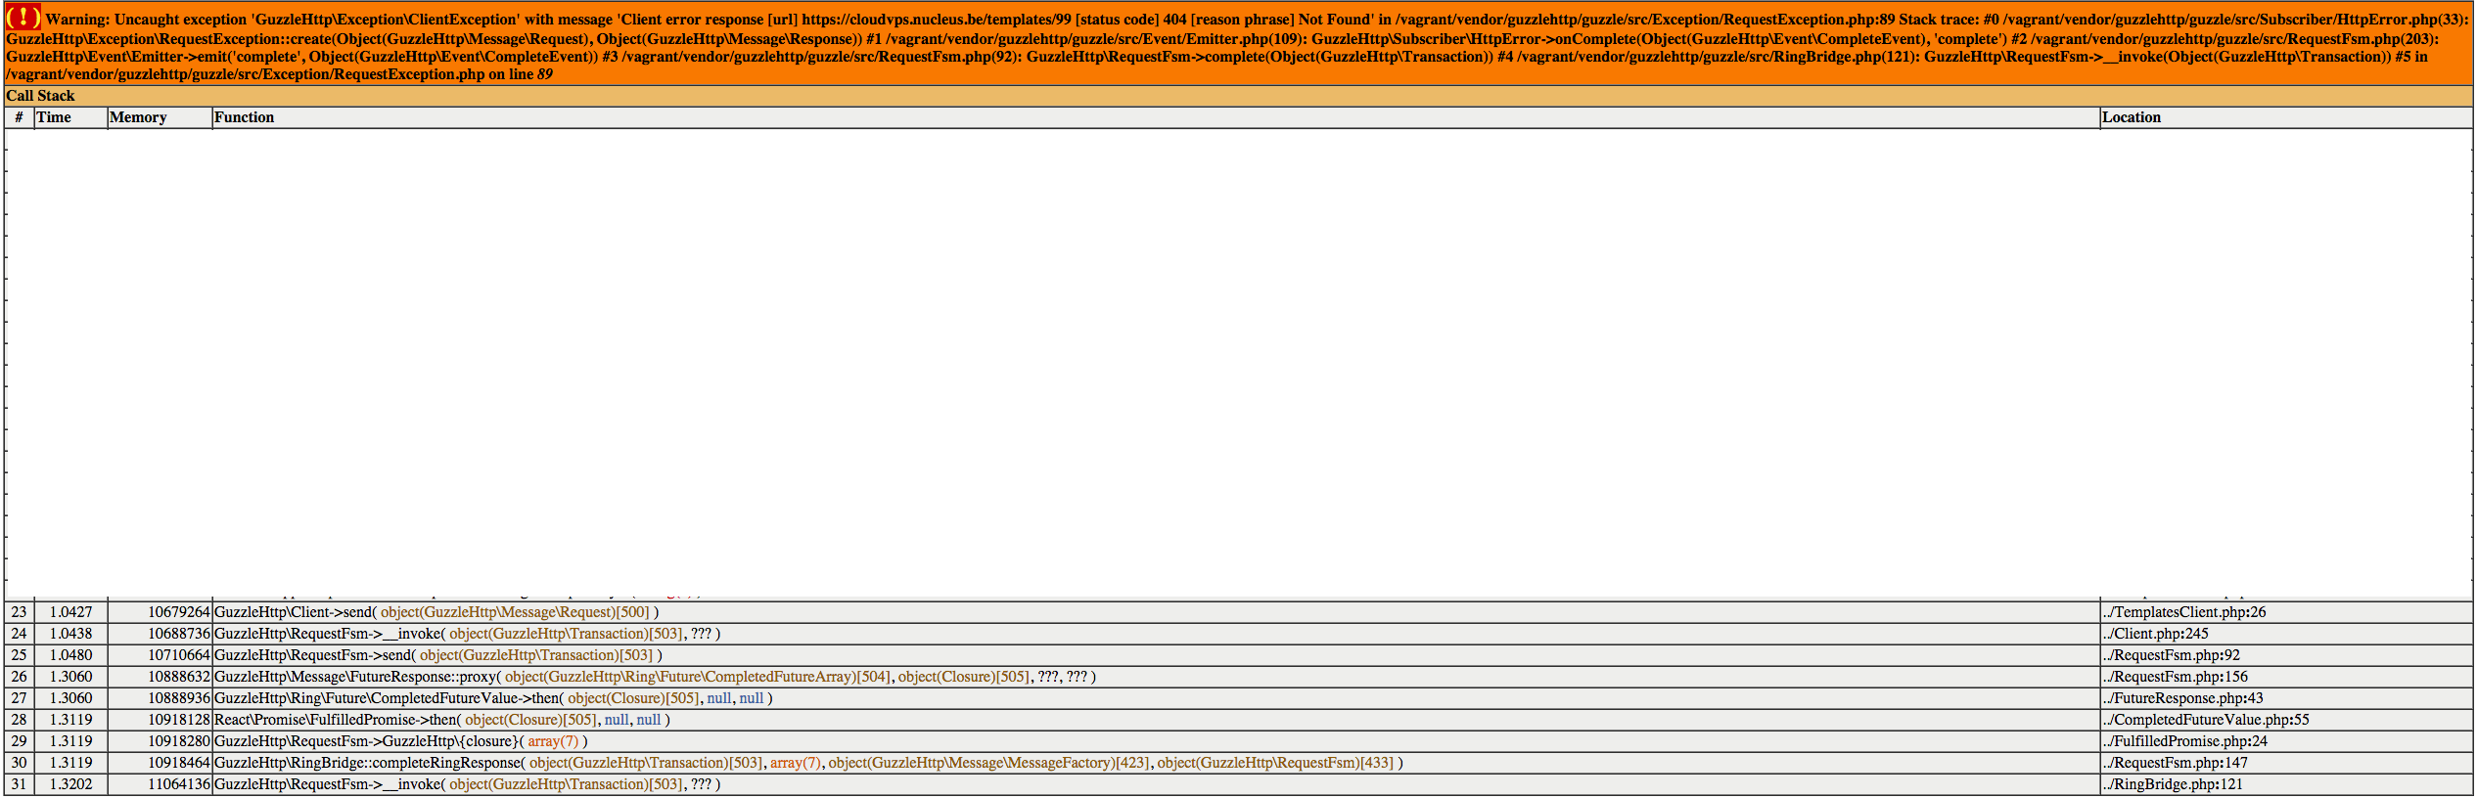This screenshot has height=798, width=2477.
Task: Click time value 1.0427
Action: point(71,612)
